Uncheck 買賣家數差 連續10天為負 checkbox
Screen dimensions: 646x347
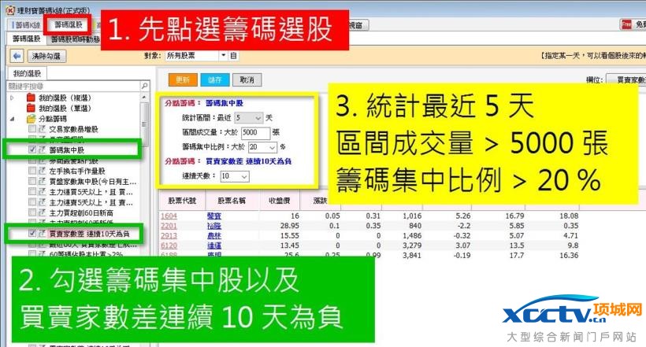click(x=32, y=234)
